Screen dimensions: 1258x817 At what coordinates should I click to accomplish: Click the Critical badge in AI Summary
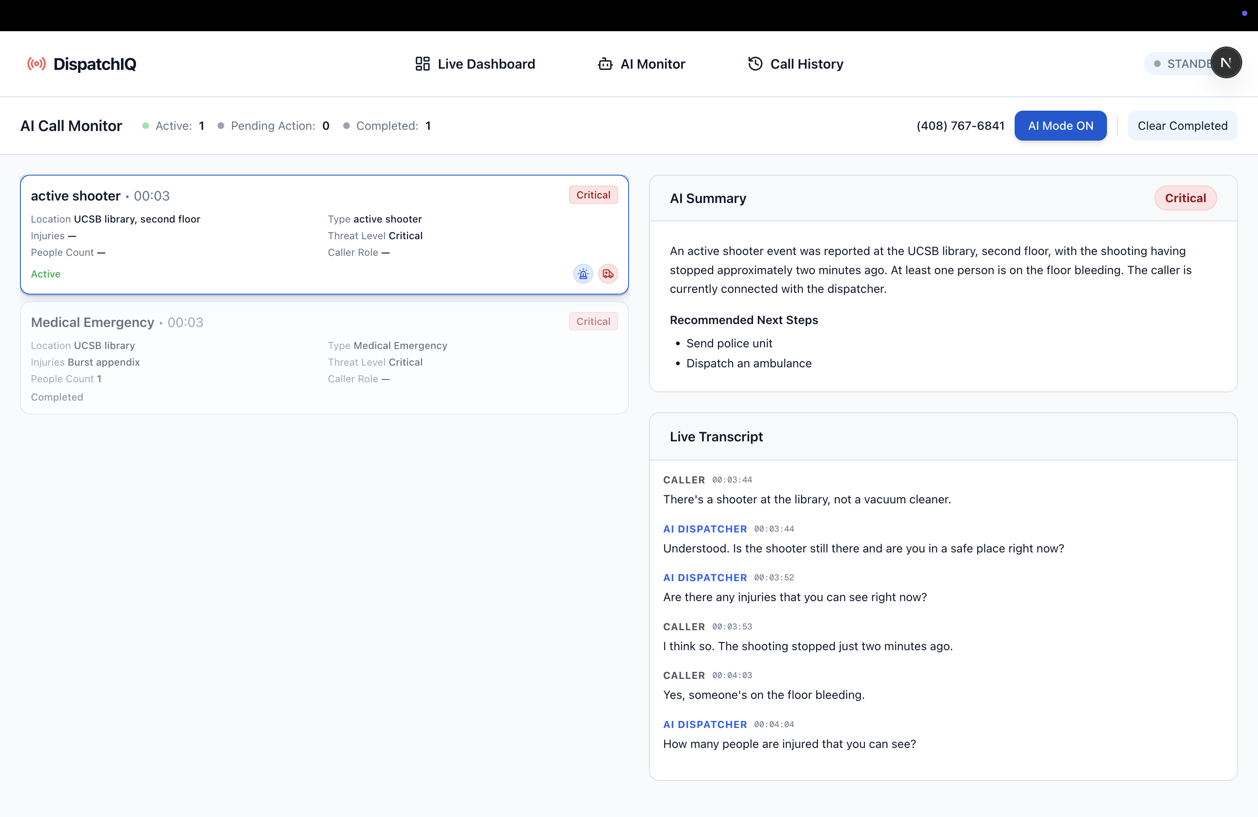pos(1185,198)
